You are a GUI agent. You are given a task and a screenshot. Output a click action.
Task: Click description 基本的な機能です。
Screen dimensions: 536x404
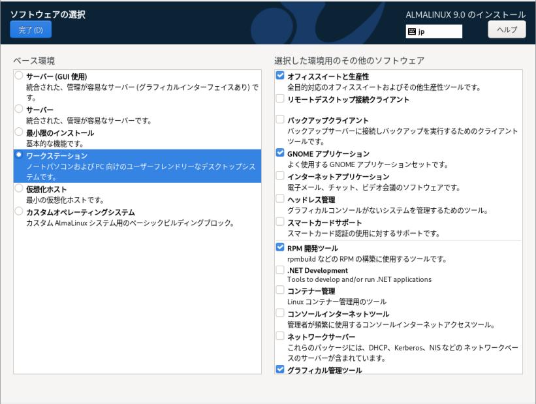[55, 144]
